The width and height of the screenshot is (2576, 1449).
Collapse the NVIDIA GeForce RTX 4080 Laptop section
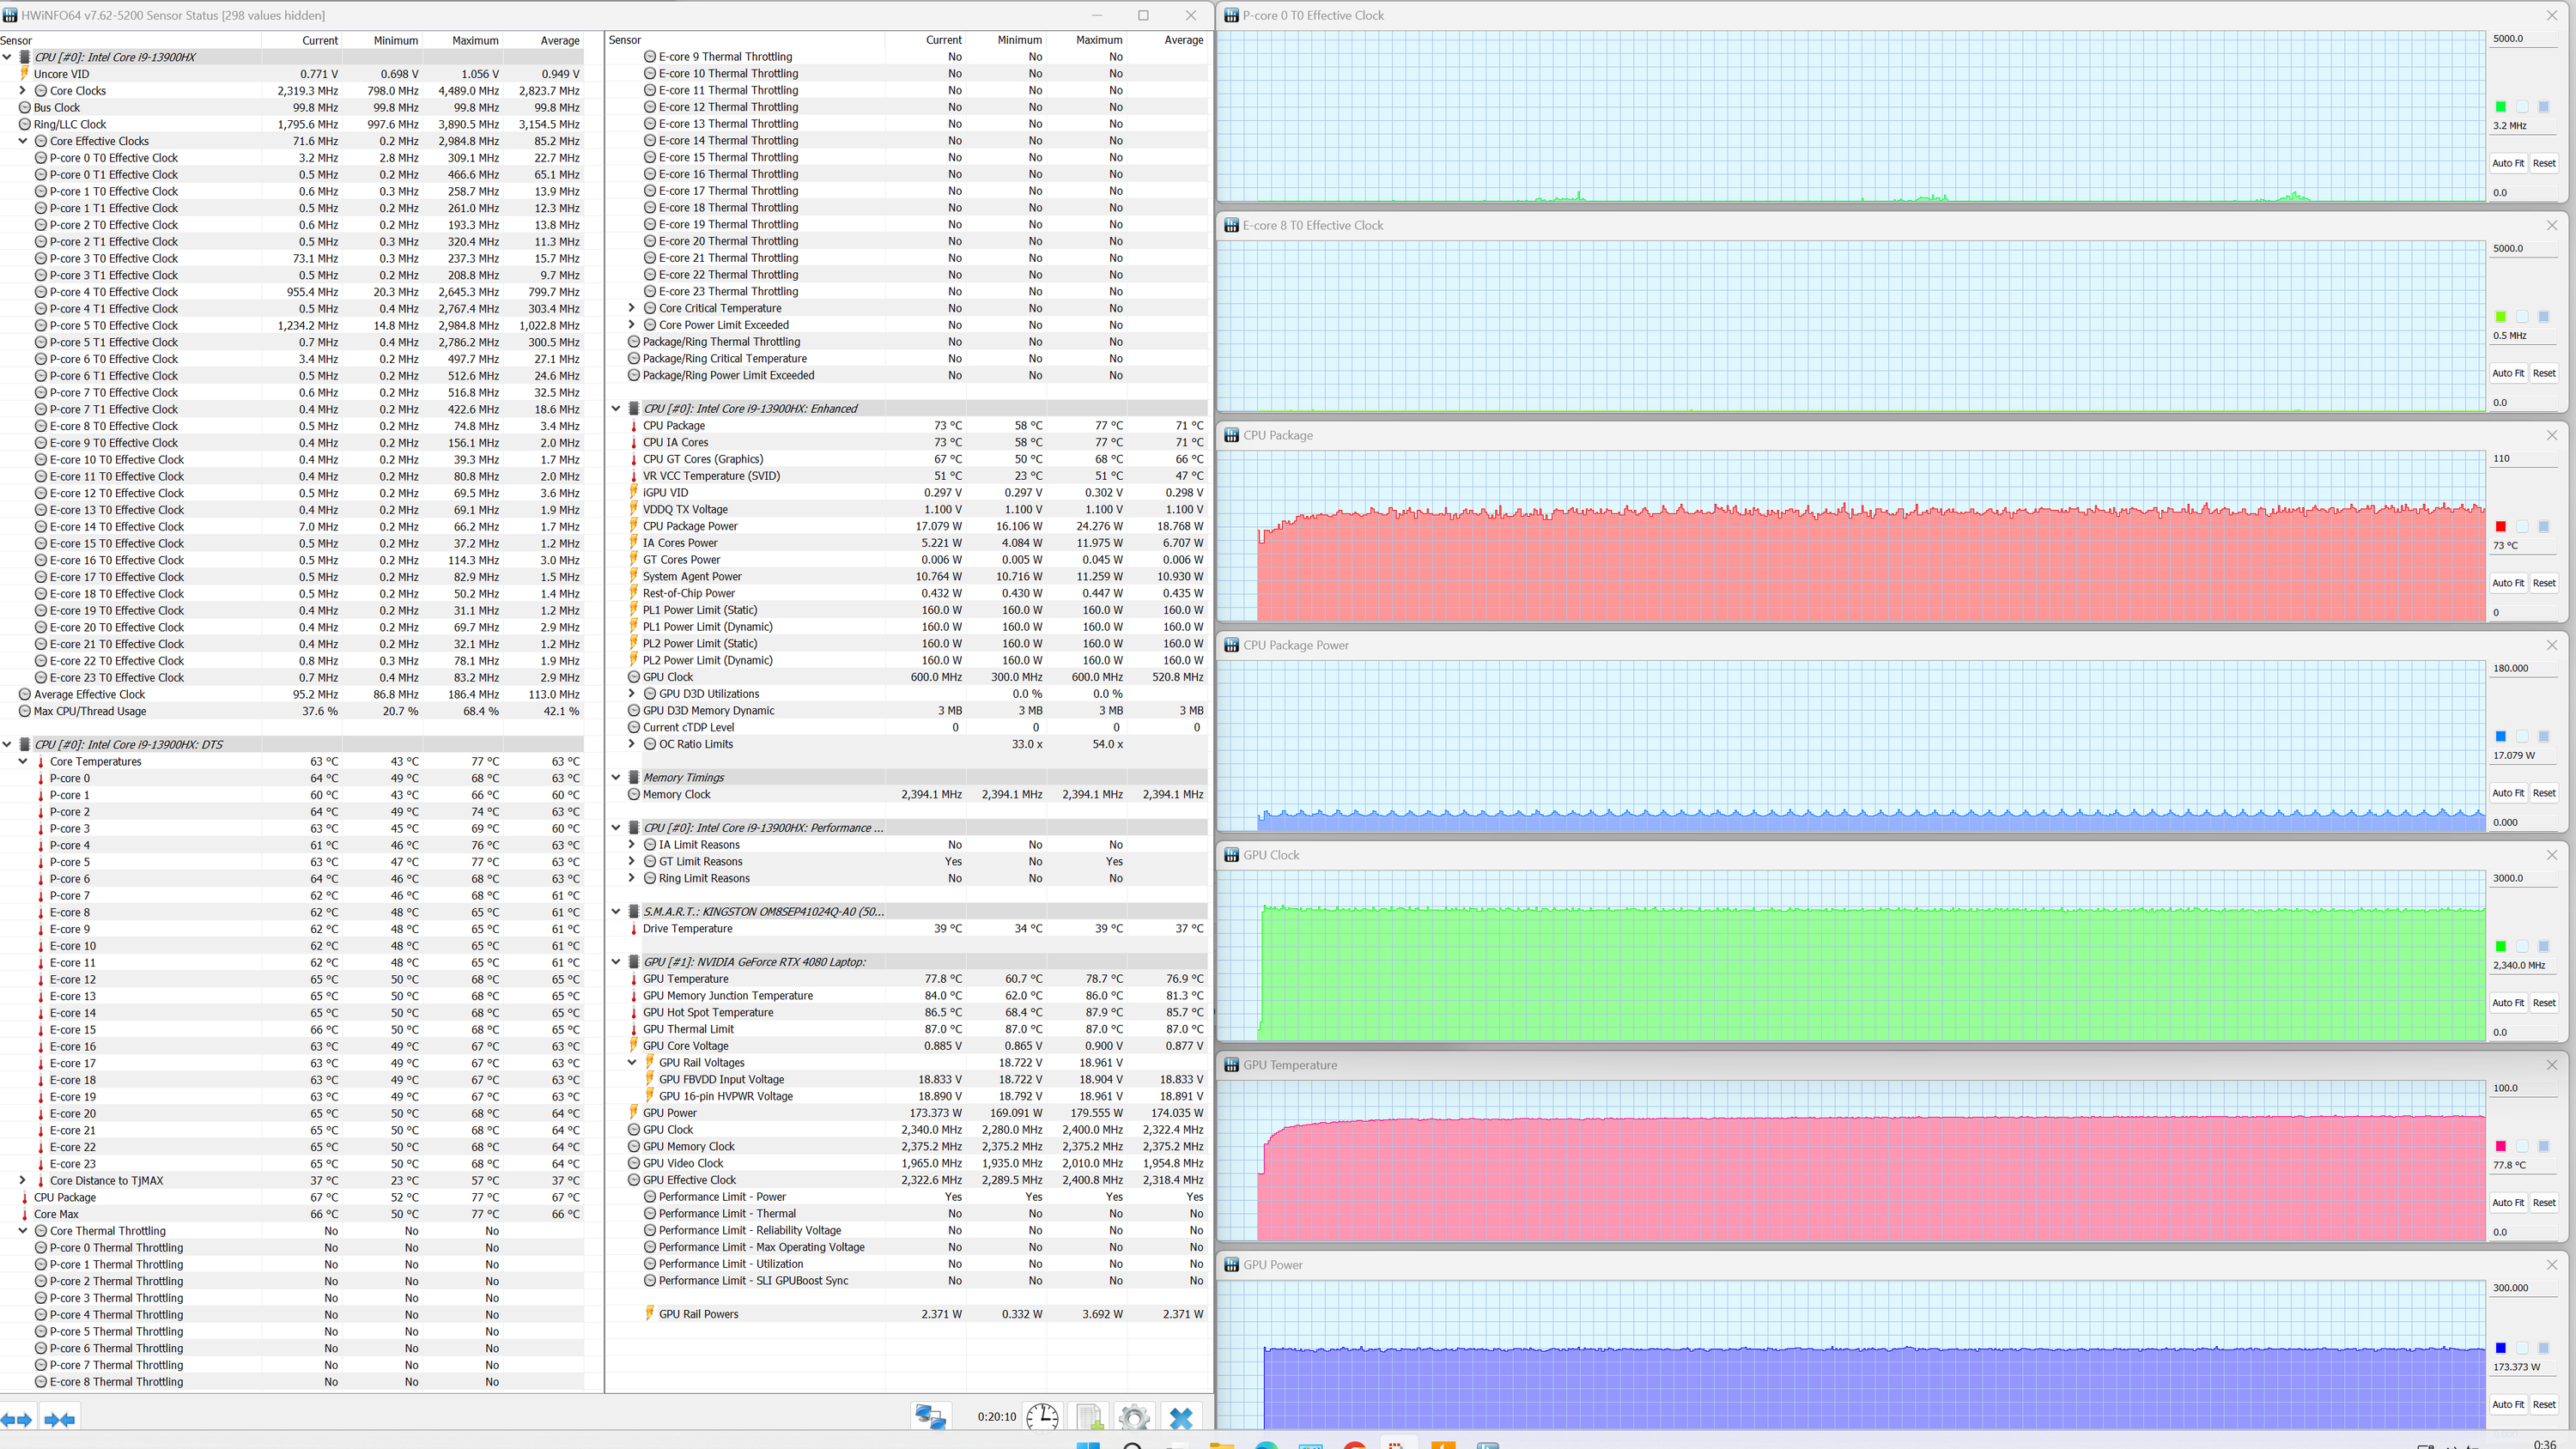click(616, 962)
